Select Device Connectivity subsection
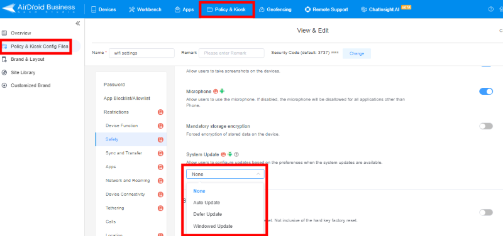The height and width of the screenshot is (236, 503). 125,195
